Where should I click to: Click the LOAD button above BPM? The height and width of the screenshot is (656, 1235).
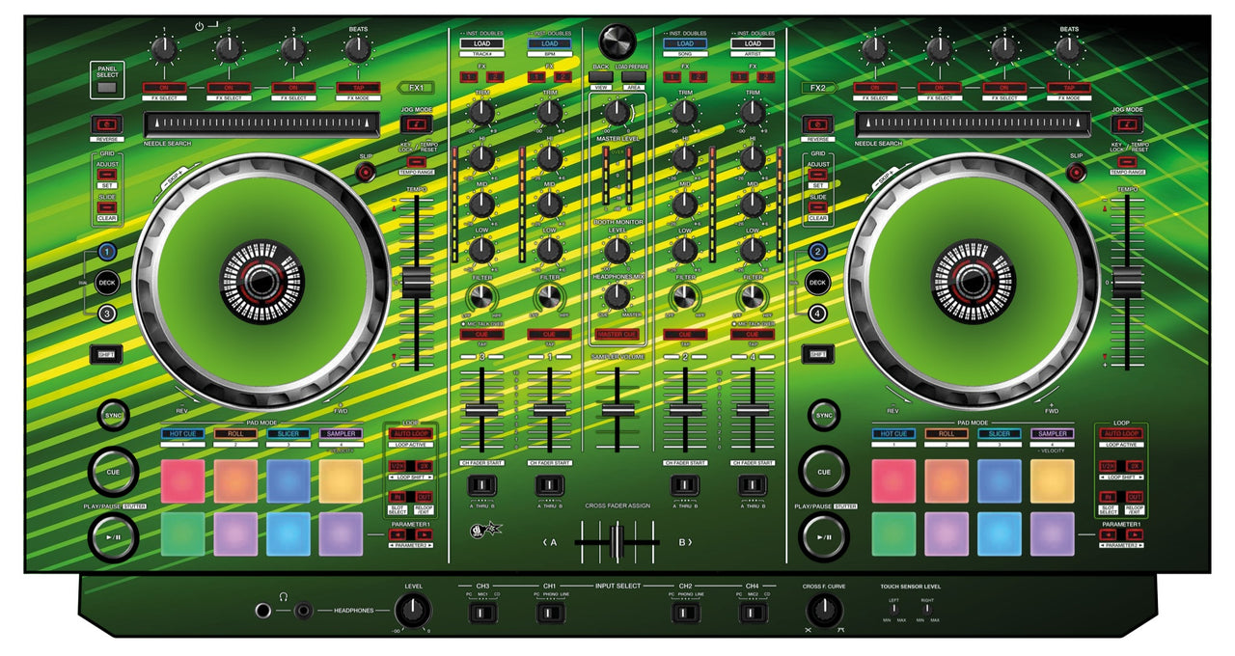(x=549, y=43)
